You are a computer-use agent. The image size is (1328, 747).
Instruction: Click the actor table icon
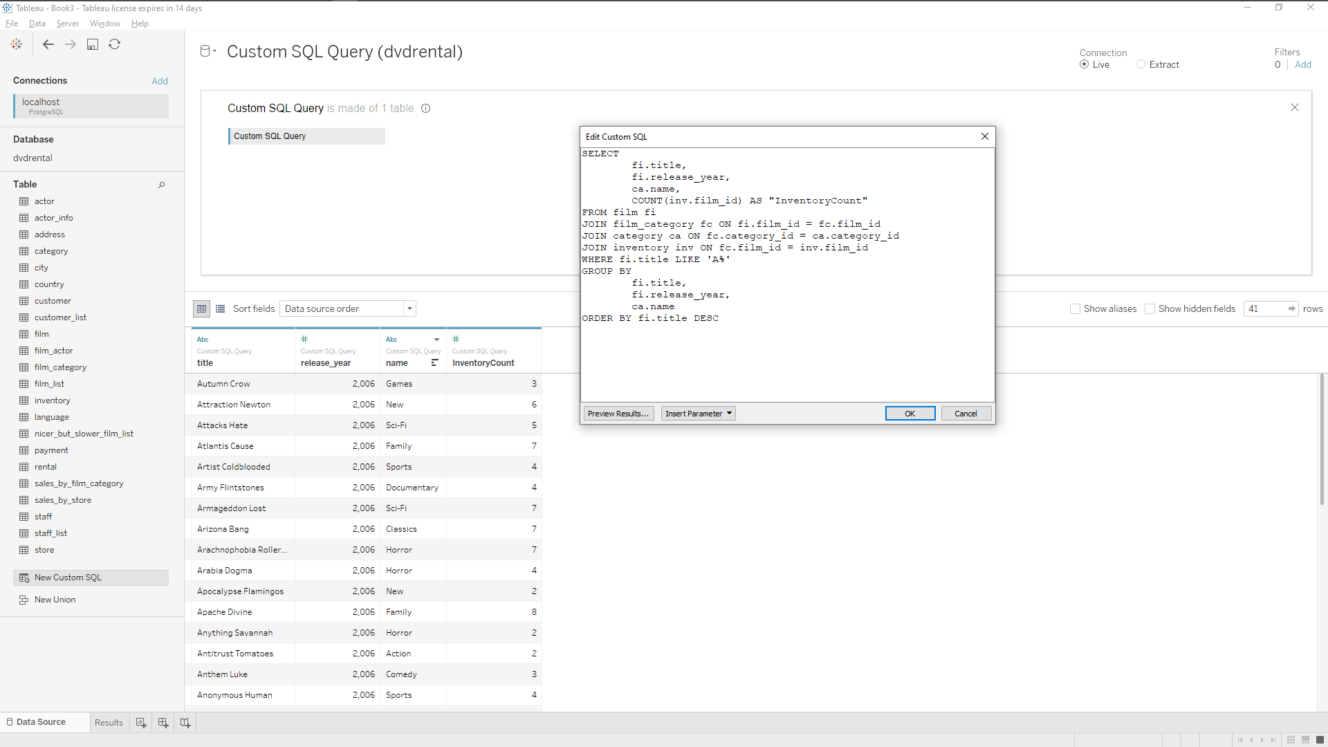(x=24, y=201)
